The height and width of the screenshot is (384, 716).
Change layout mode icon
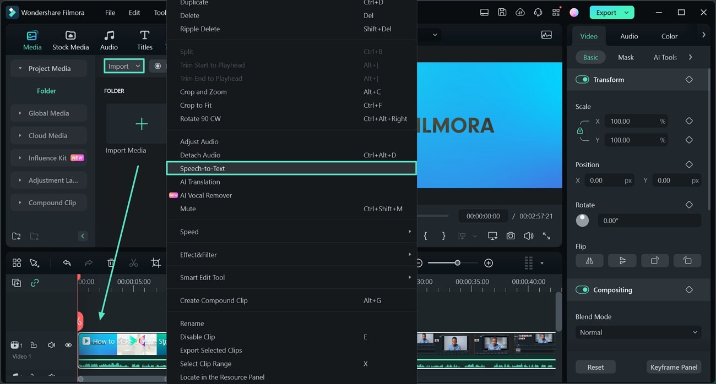point(484,13)
